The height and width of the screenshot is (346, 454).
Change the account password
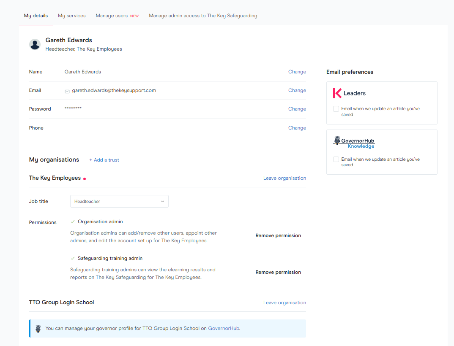pos(297,109)
